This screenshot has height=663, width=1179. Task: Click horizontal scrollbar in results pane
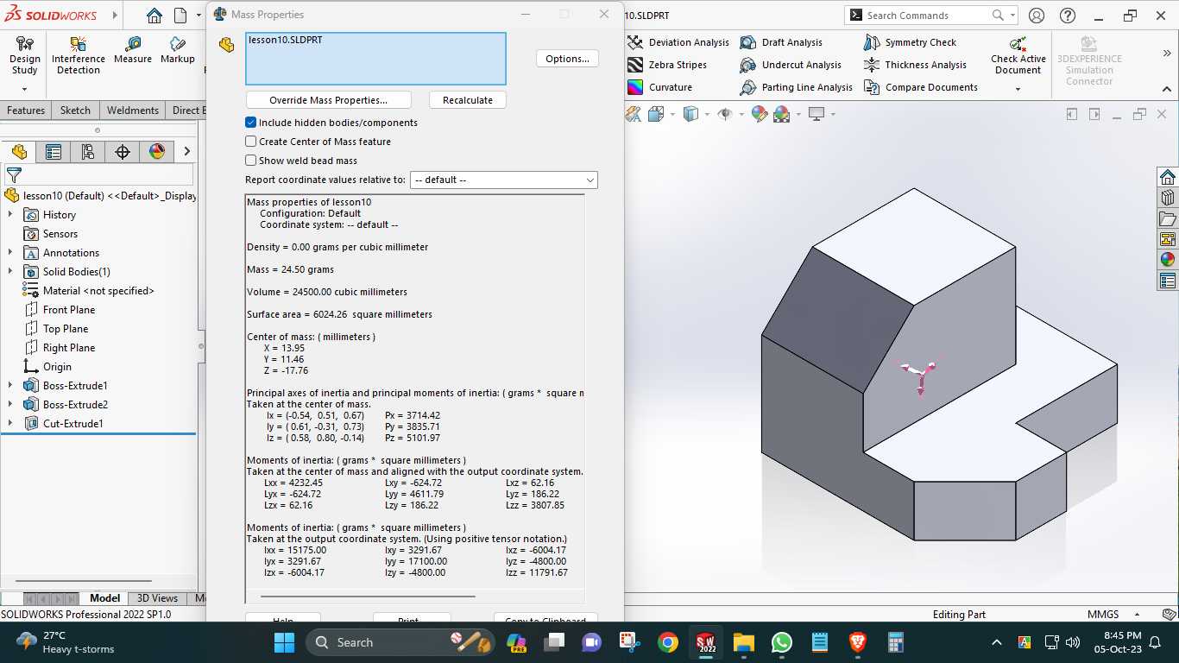368,596
